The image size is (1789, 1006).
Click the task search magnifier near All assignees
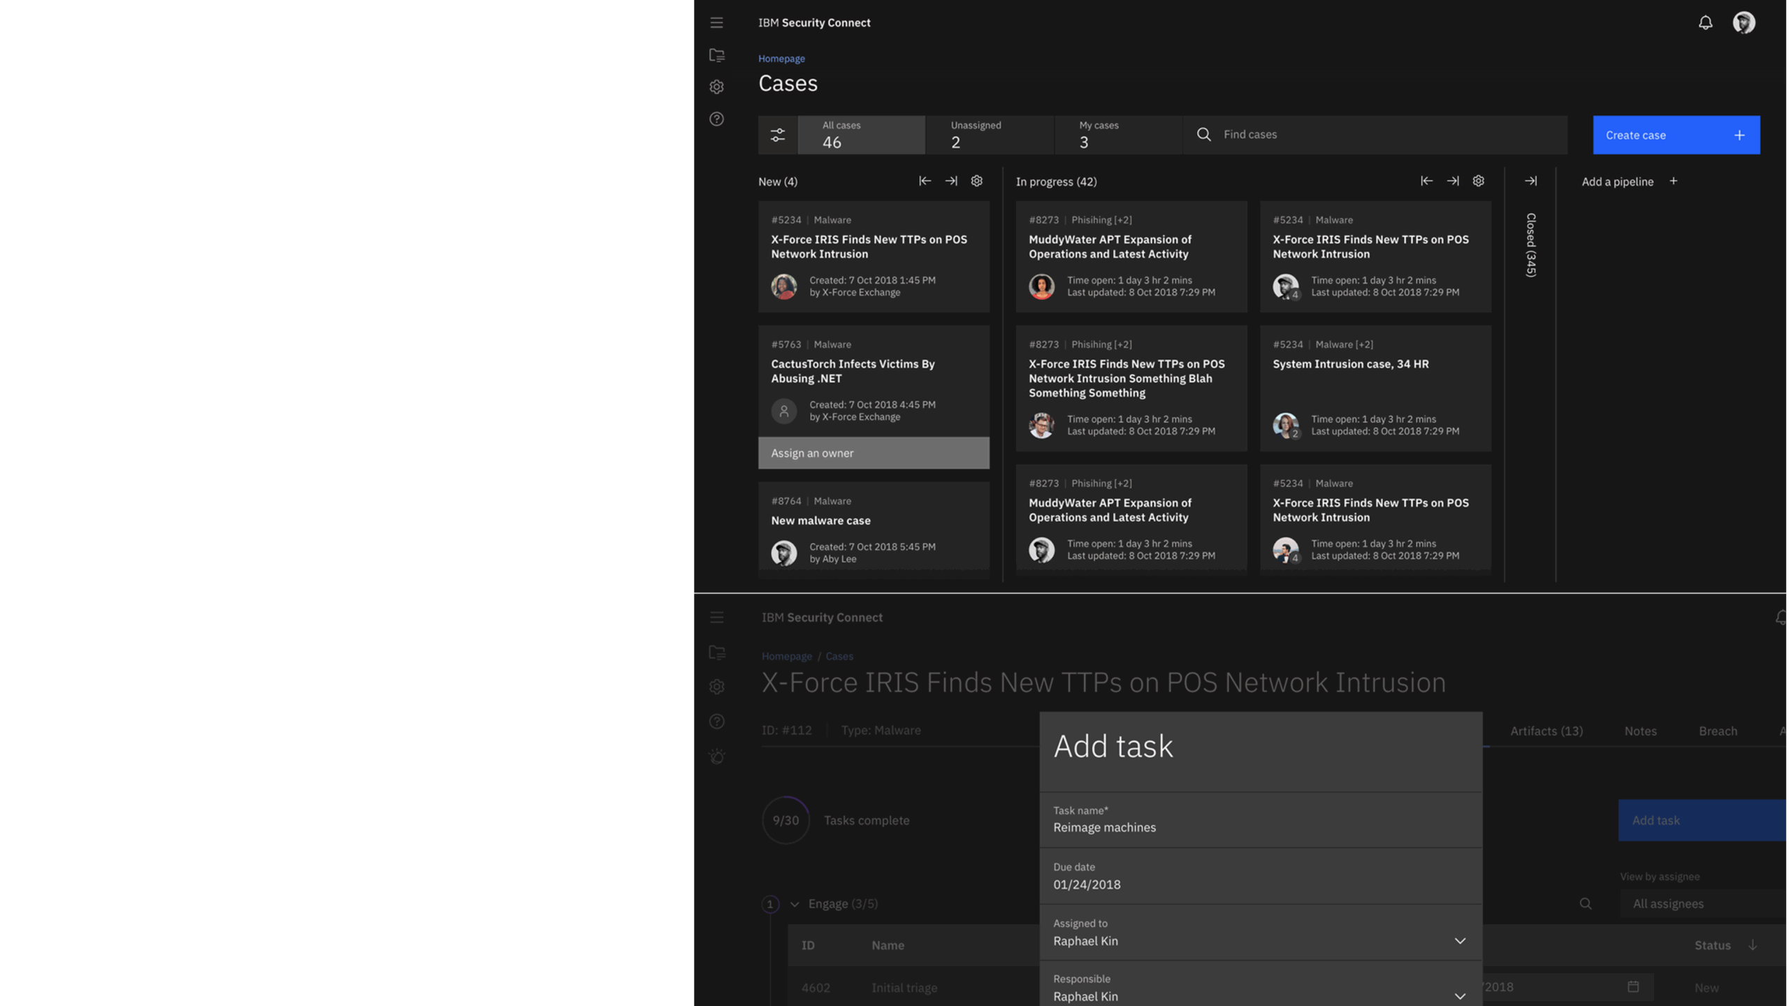point(1586,903)
